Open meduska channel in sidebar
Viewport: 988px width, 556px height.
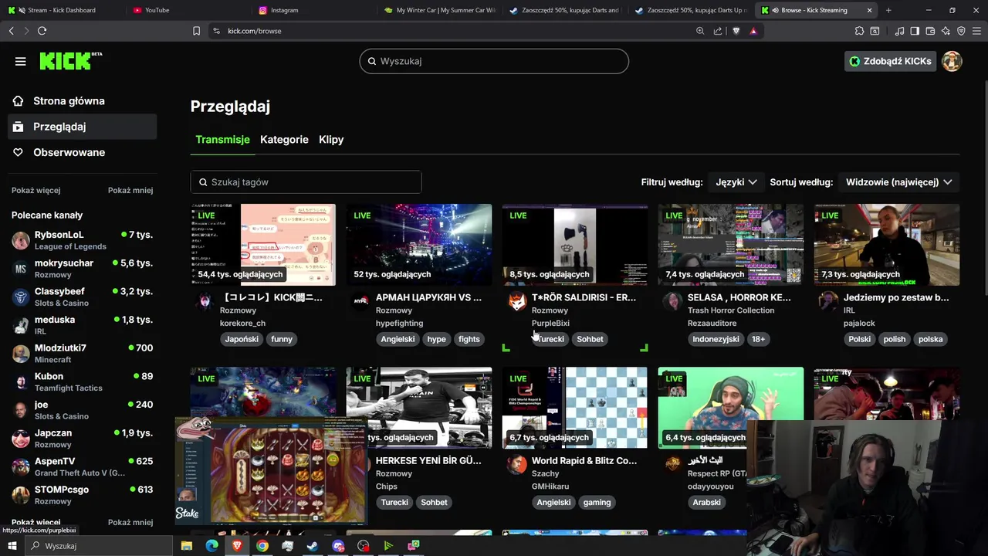(x=82, y=325)
